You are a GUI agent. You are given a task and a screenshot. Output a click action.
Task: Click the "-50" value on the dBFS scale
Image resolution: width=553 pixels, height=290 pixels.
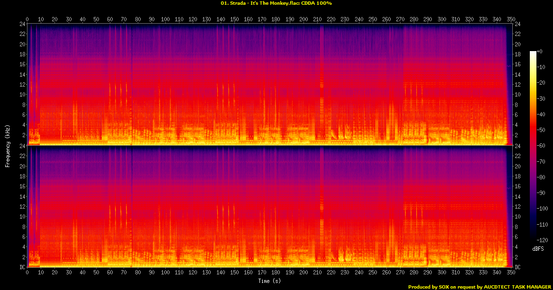[x=541, y=130]
